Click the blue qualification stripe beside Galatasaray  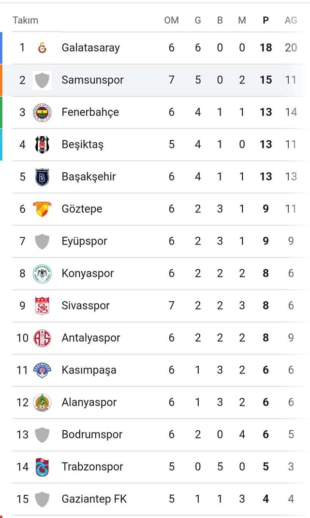pyautogui.click(x=1, y=48)
